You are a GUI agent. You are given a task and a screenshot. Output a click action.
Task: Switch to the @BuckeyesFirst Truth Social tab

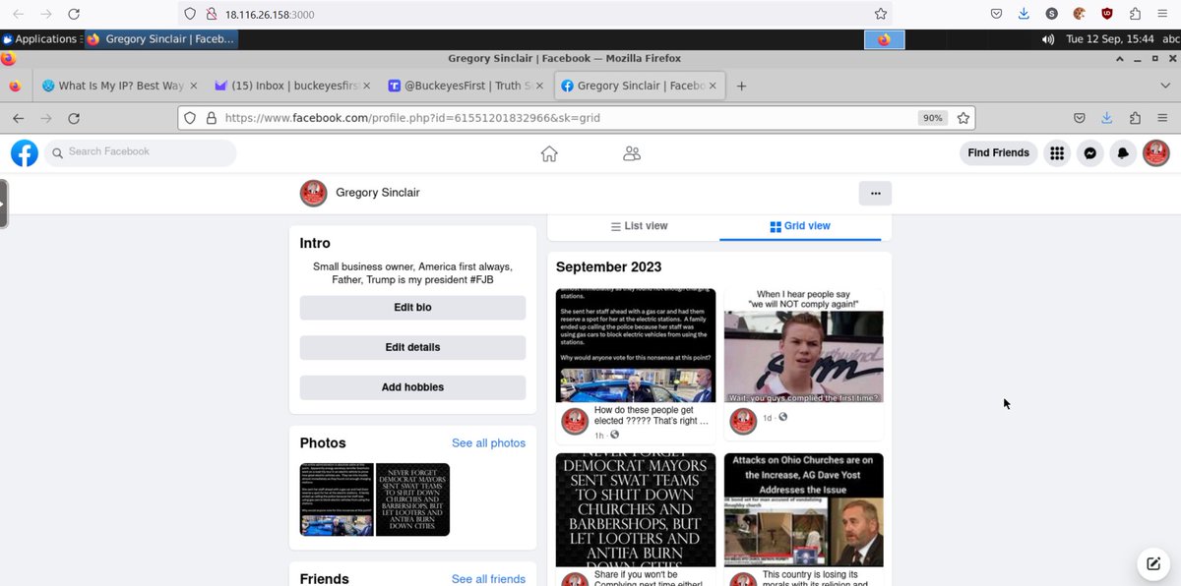point(466,86)
